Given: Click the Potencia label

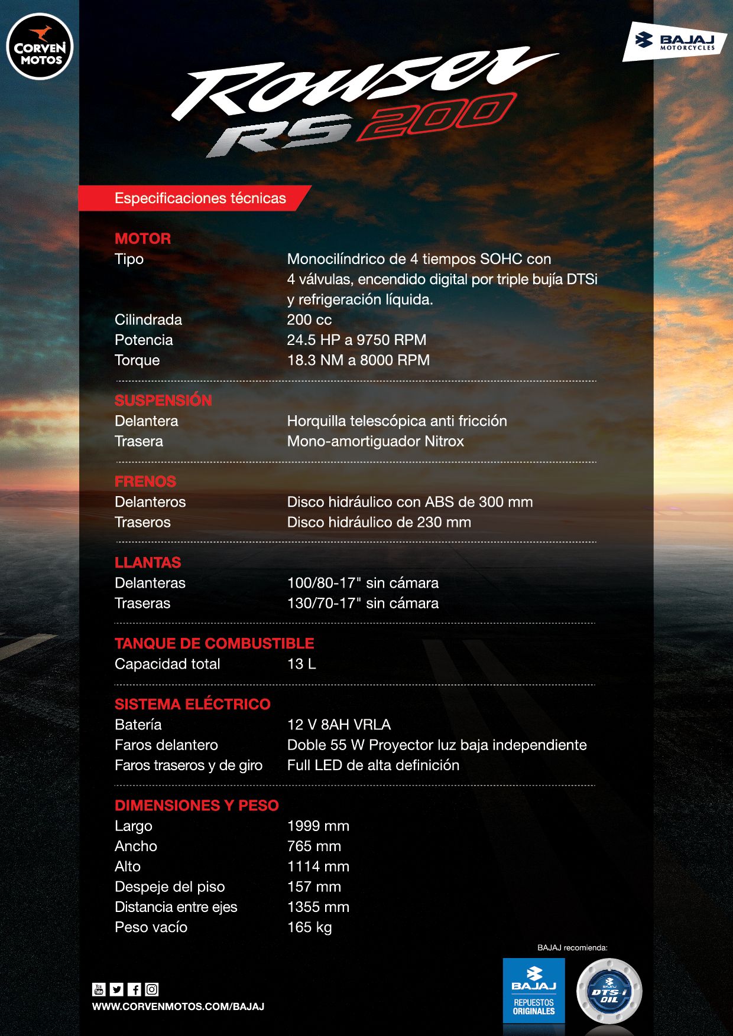Looking at the screenshot, I should pos(144,340).
